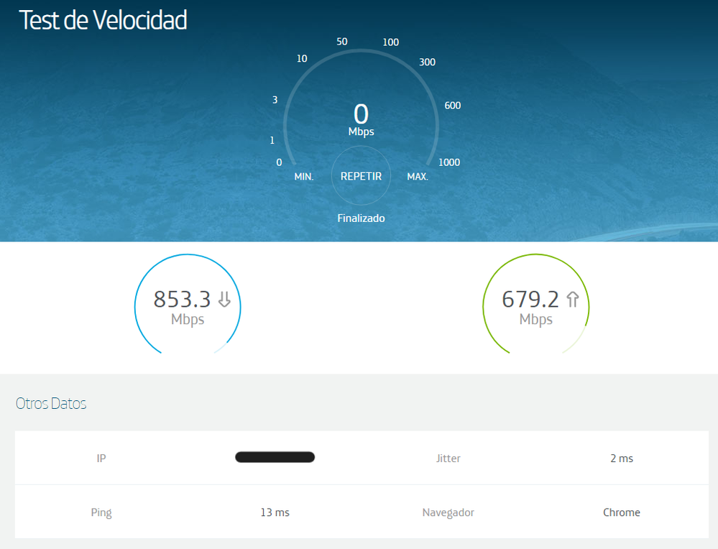Click the 13 ms Ping value
Image resolution: width=718 pixels, height=549 pixels.
pyautogui.click(x=275, y=512)
